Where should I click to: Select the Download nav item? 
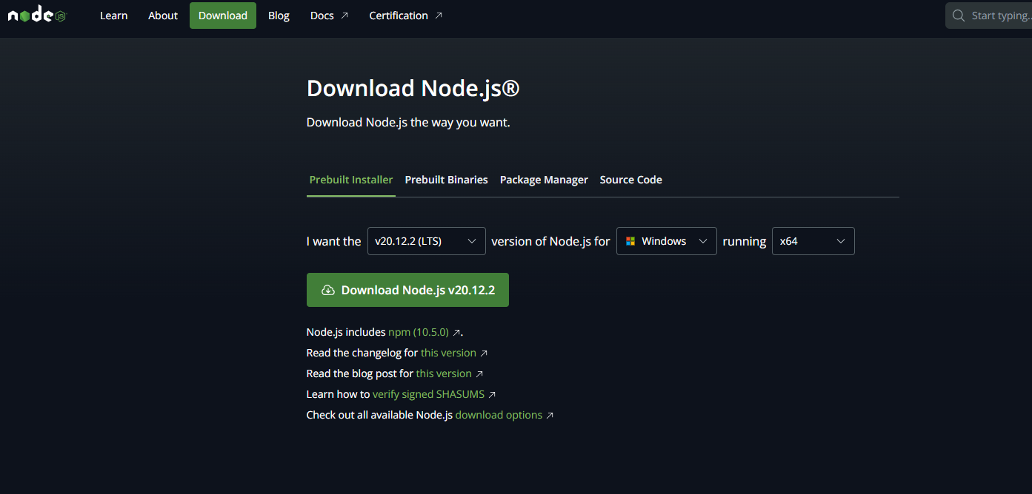[223, 16]
